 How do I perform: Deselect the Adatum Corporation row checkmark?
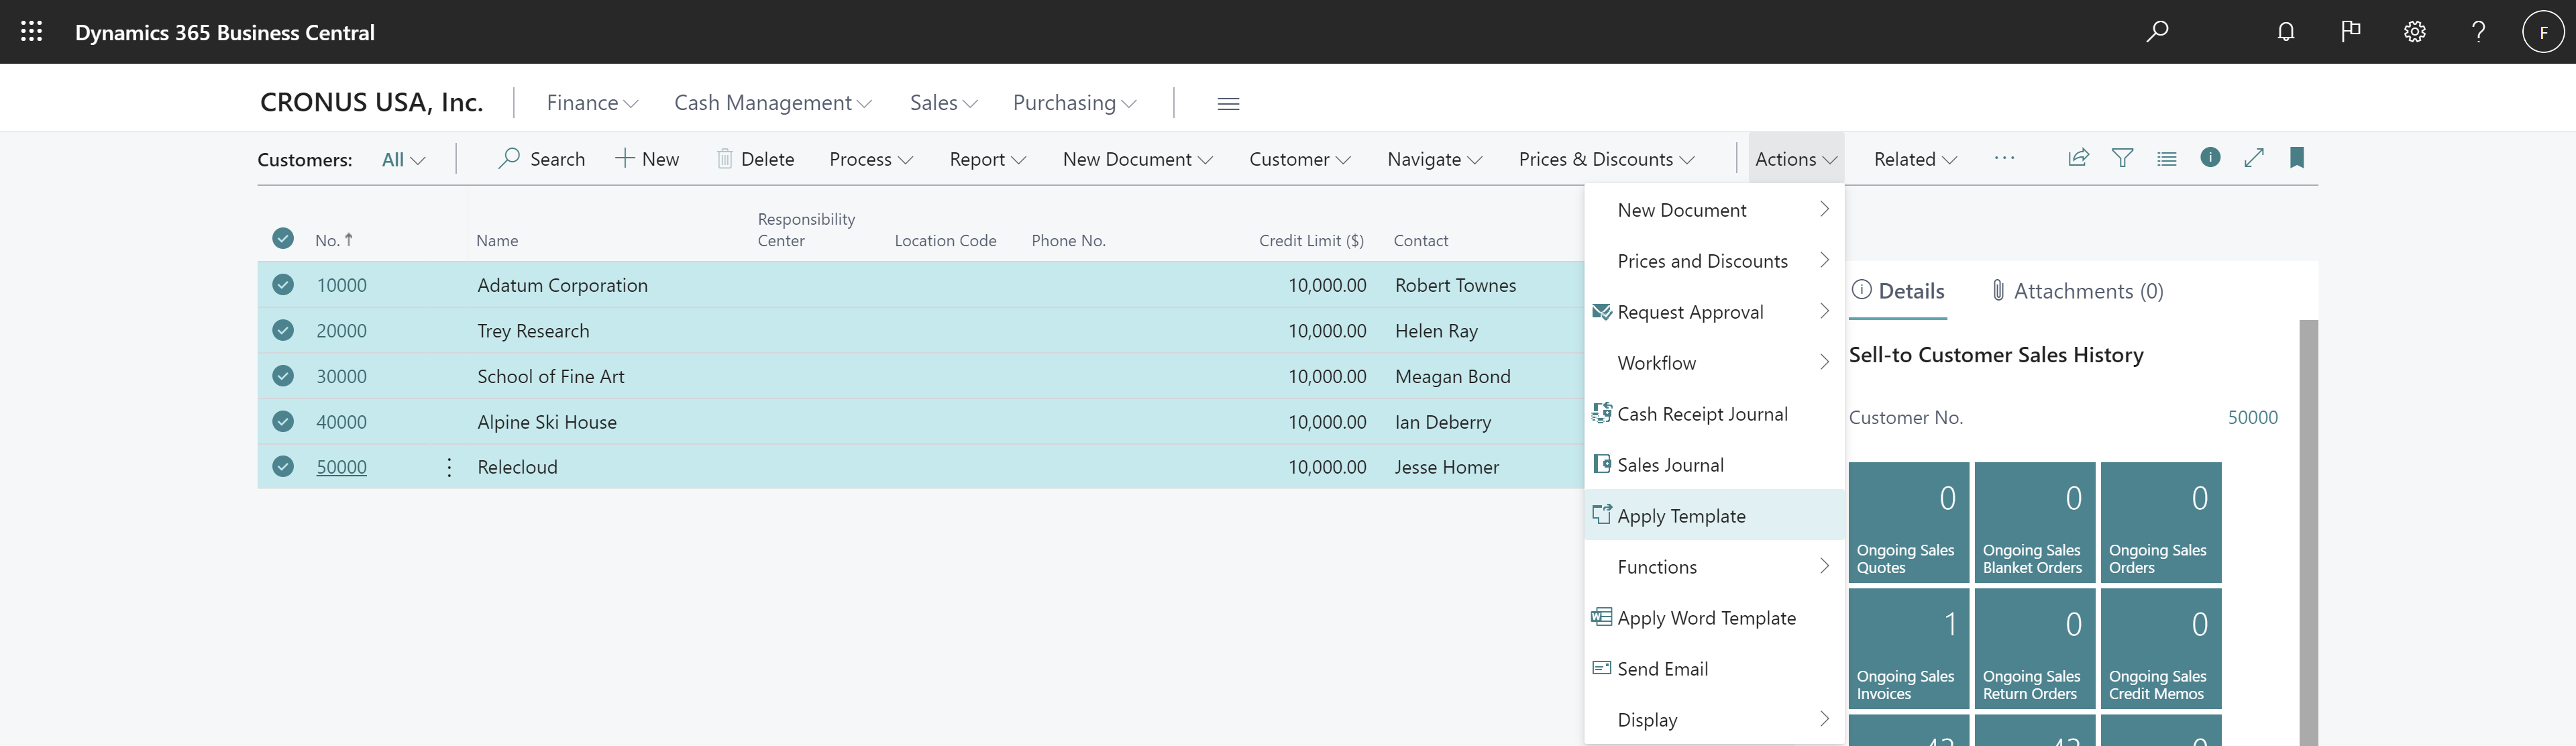(283, 285)
